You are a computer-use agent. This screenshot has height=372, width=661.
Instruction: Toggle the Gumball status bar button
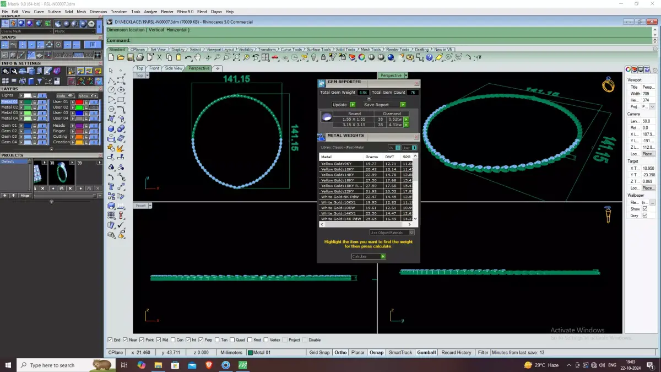pos(426,352)
